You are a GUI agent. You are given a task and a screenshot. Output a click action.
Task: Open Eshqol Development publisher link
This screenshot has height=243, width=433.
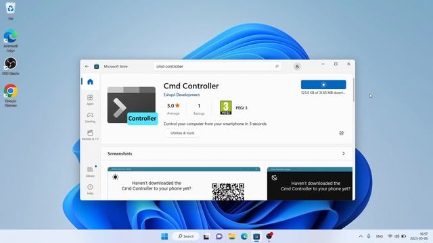point(181,94)
